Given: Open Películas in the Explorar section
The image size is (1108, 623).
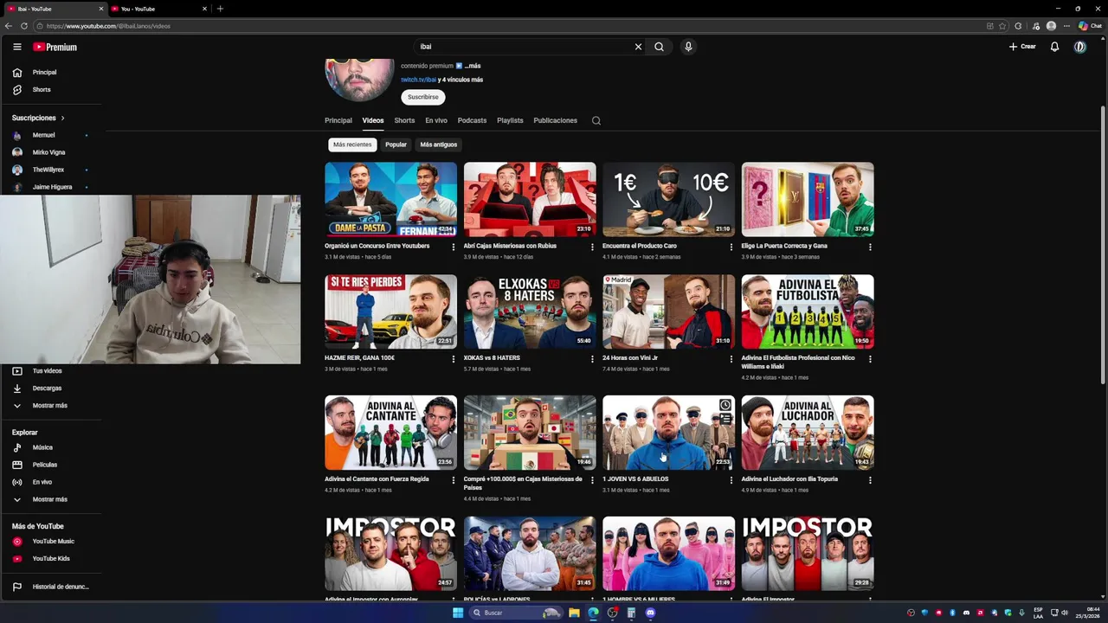Looking at the screenshot, I should tap(45, 465).
